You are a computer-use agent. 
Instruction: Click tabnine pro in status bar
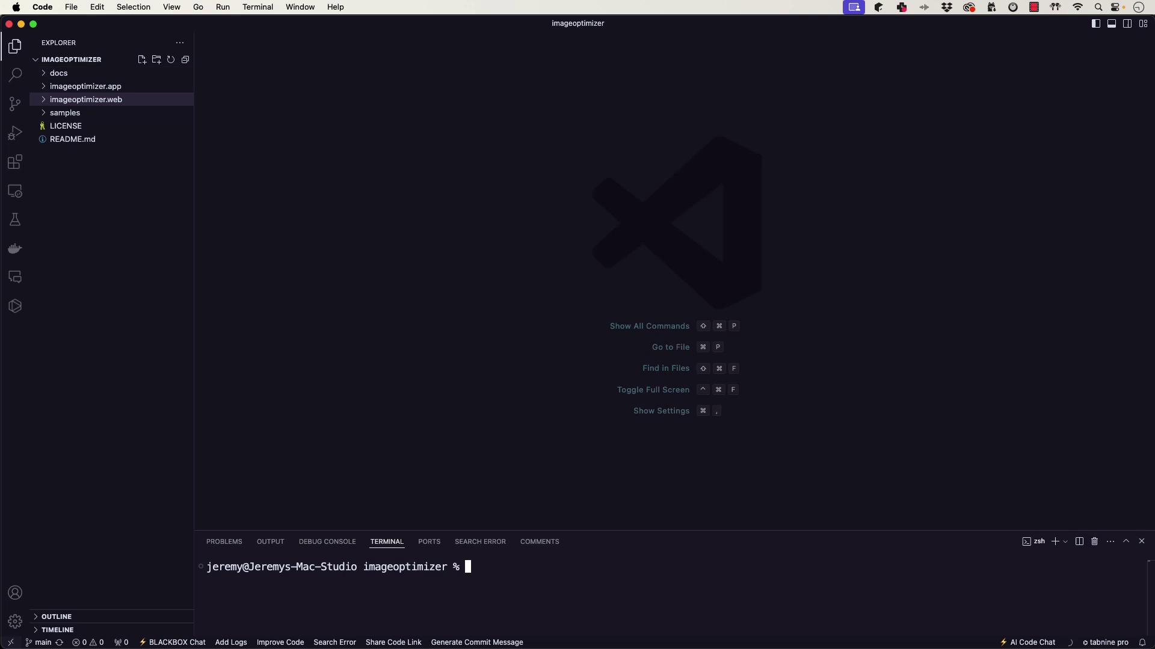click(x=1106, y=642)
